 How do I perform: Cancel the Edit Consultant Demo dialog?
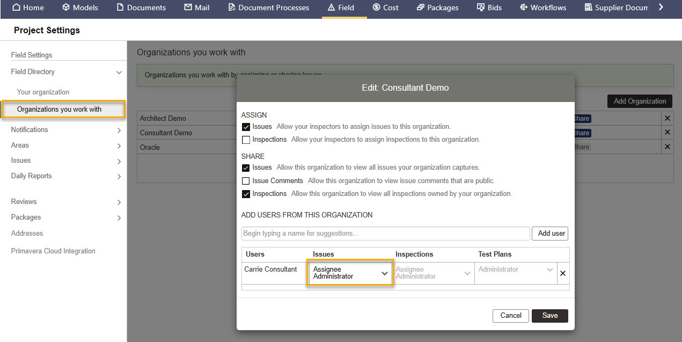pyautogui.click(x=510, y=316)
